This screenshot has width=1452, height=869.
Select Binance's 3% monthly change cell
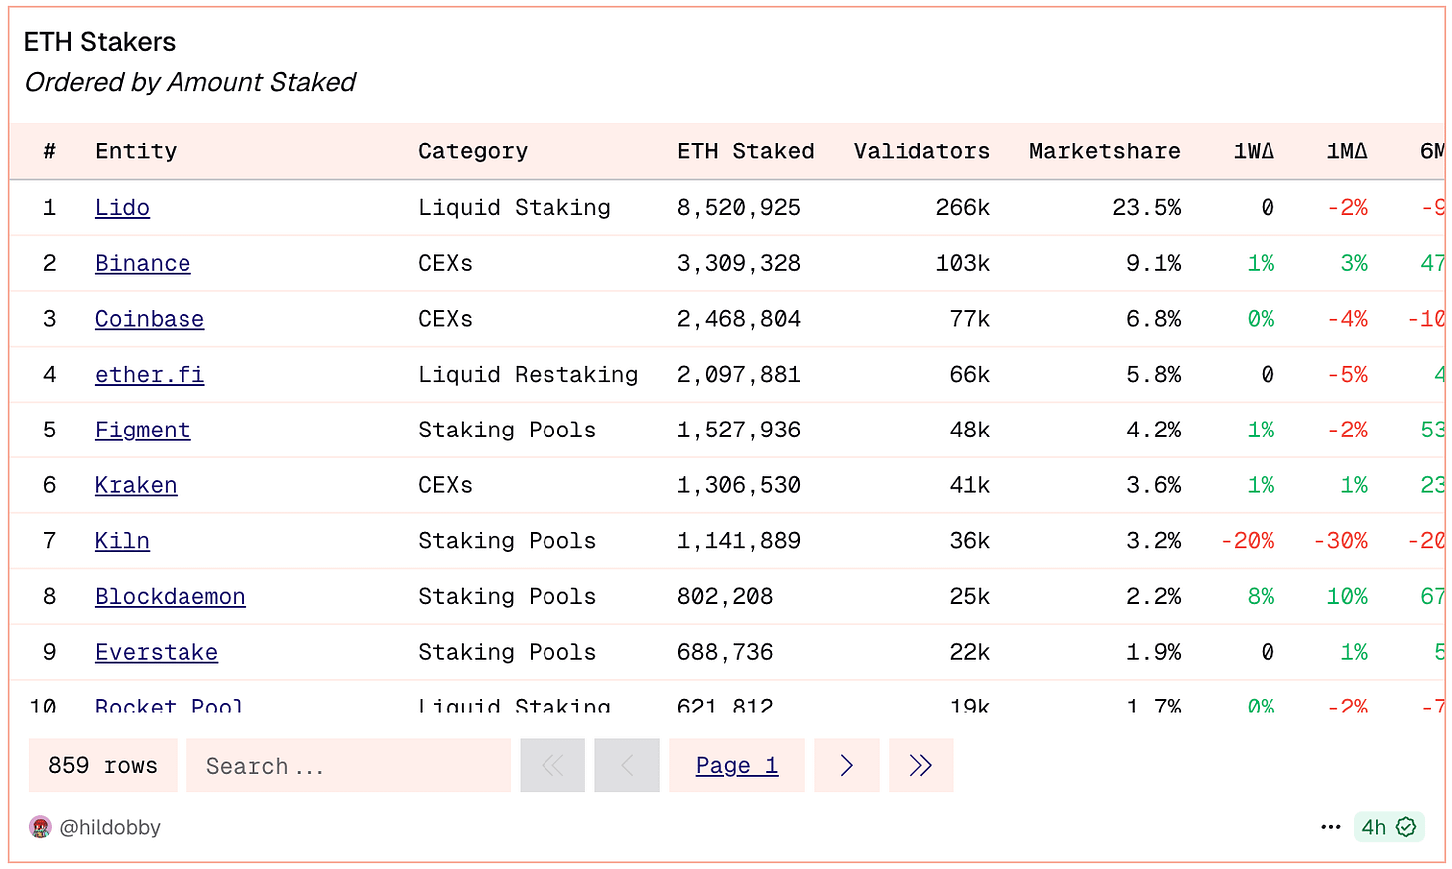click(x=1355, y=264)
